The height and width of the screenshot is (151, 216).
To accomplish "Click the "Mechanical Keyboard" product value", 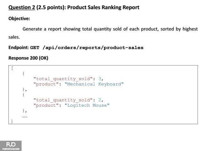I will coord(94,84).
